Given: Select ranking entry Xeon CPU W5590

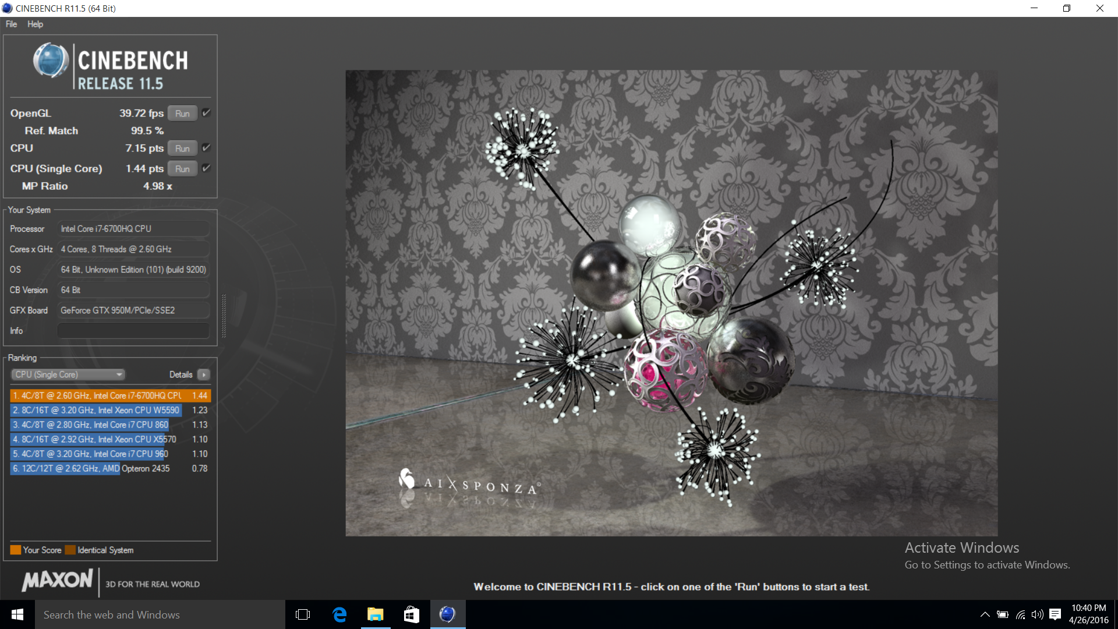Looking at the screenshot, I should click(x=110, y=410).
